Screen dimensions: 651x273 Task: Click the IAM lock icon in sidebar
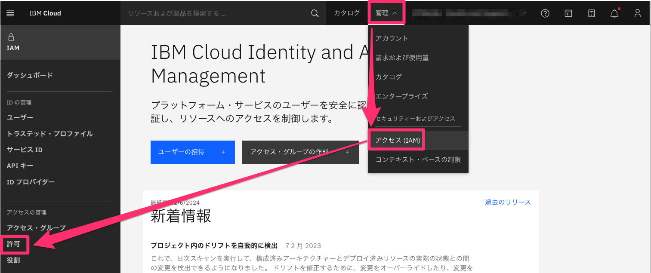pyautogui.click(x=11, y=37)
